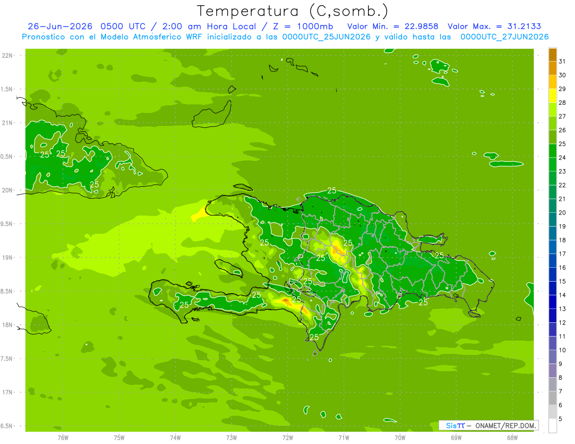Click the "2:00 am Hora Local" text

(x=209, y=26)
